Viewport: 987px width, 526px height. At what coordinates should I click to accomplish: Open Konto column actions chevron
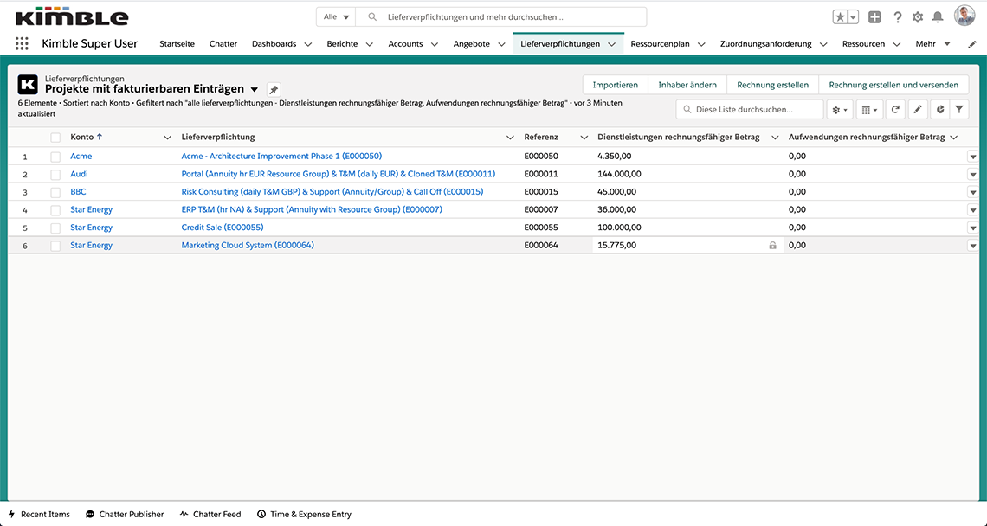[x=167, y=138]
